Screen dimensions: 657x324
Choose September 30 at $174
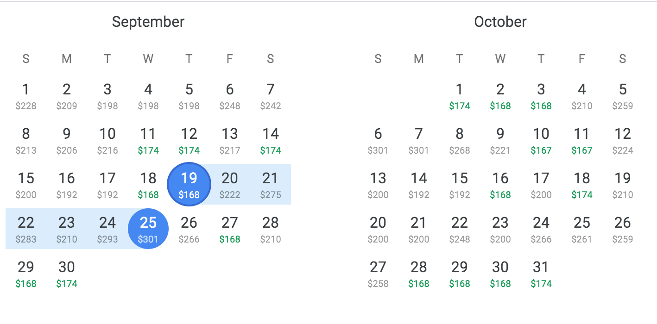point(67,273)
